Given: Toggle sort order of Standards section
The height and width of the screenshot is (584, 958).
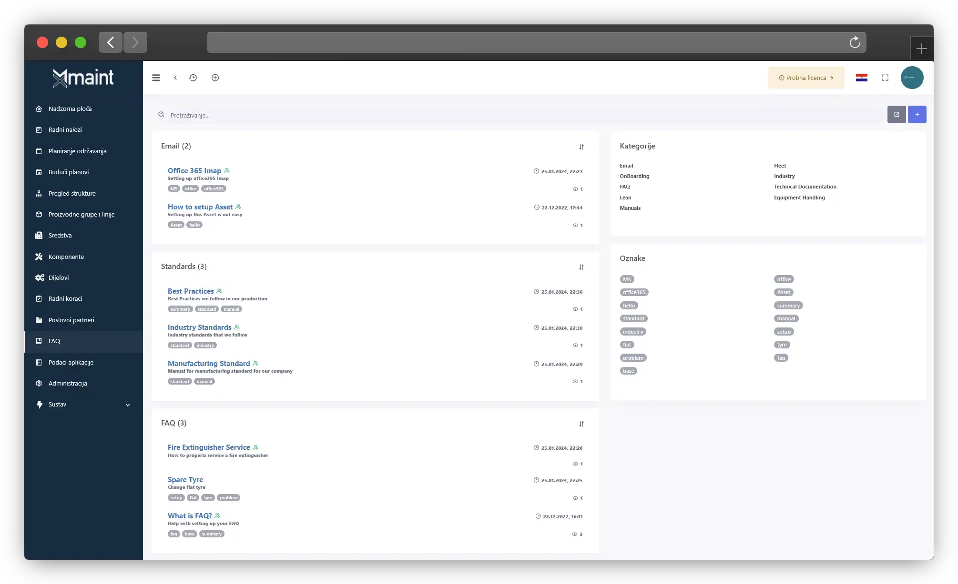Looking at the screenshot, I should [581, 267].
